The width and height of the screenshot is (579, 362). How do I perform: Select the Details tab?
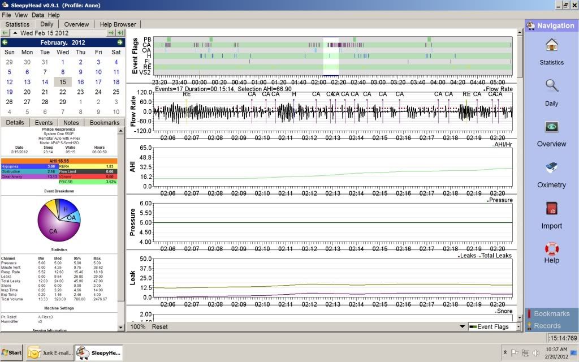coord(15,122)
